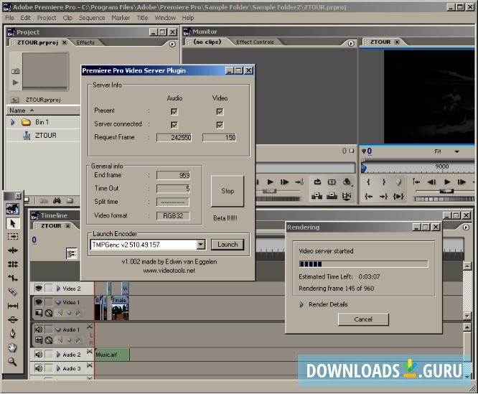Image resolution: width=478 pixels, height=394 pixels.
Task: Hide Video 1 track with eye icon
Action: pyautogui.click(x=39, y=301)
